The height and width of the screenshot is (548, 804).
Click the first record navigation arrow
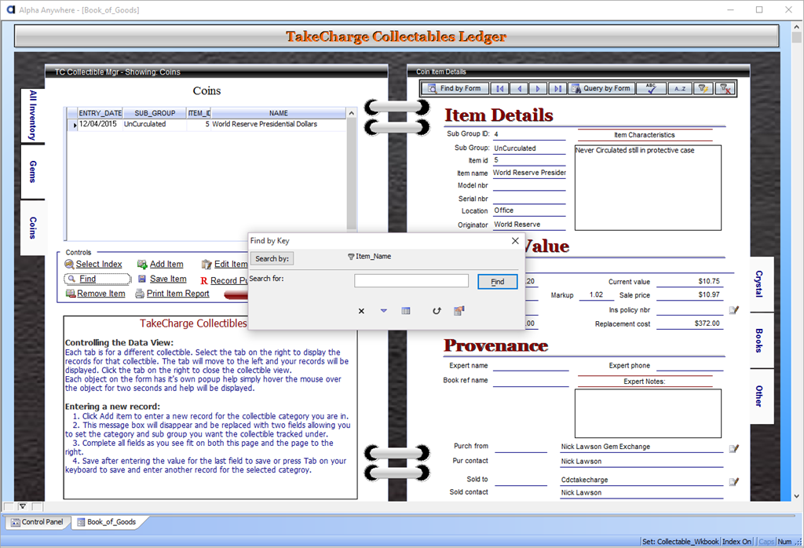499,89
